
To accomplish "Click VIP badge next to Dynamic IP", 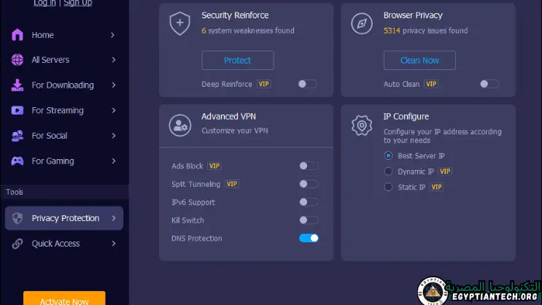I will pyautogui.click(x=445, y=171).
